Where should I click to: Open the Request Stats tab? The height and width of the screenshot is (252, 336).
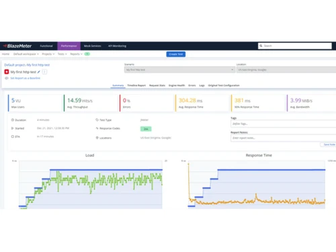coord(157,85)
